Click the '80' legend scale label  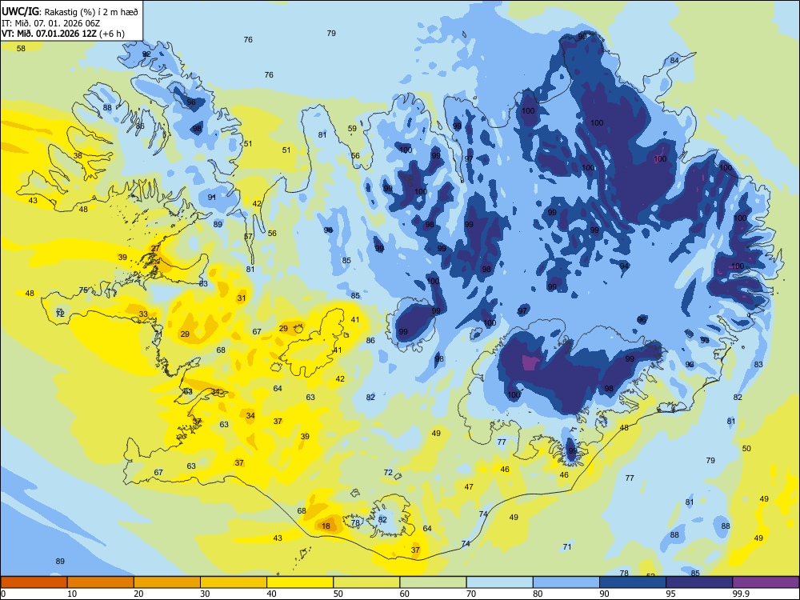point(538,594)
